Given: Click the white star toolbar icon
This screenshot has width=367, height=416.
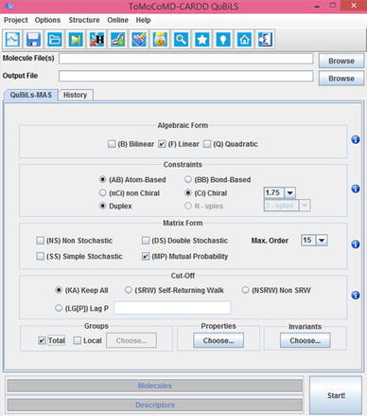Looking at the screenshot, I should pos(202,40).
